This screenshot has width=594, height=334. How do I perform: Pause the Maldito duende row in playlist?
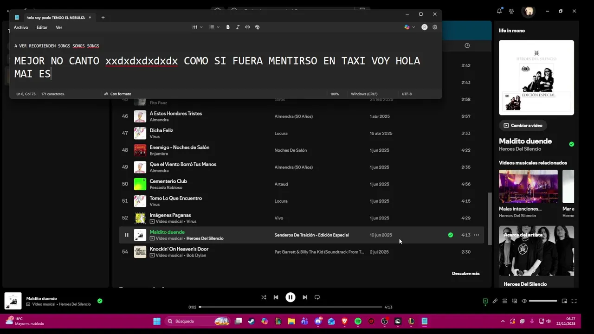tap(126, 235)
